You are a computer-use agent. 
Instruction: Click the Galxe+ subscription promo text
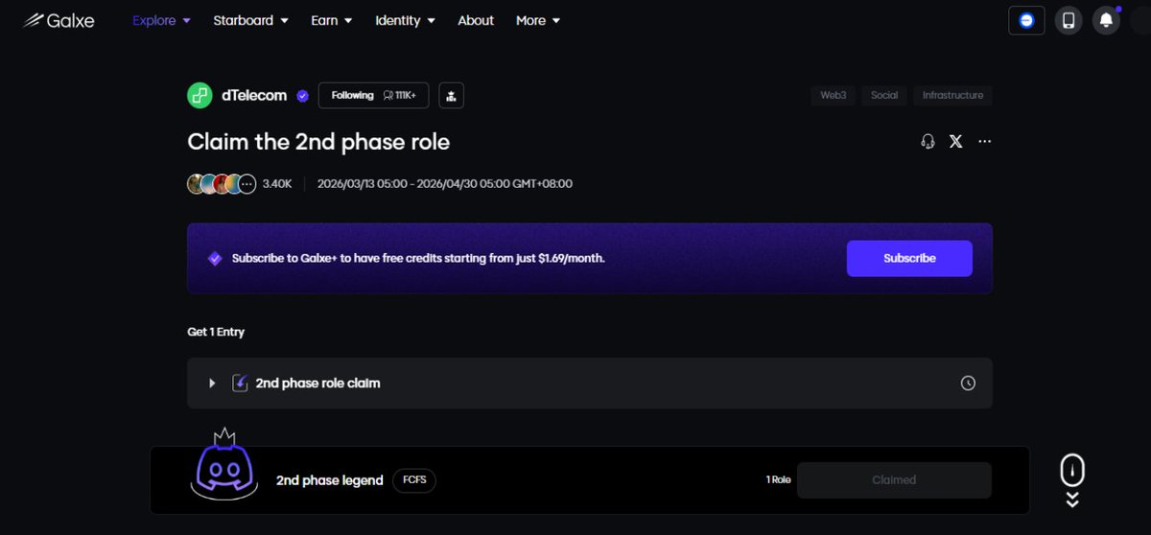(x=418, y=258)
